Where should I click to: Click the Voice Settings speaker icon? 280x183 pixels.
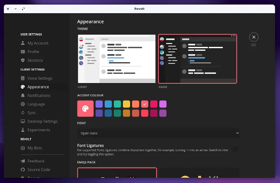23,79
